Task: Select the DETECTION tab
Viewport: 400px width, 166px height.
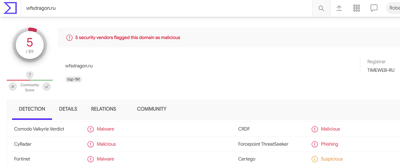Action: (32, 109)
